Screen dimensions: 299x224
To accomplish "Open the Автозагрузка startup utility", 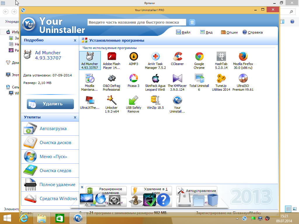I will (x=50, y=129).
